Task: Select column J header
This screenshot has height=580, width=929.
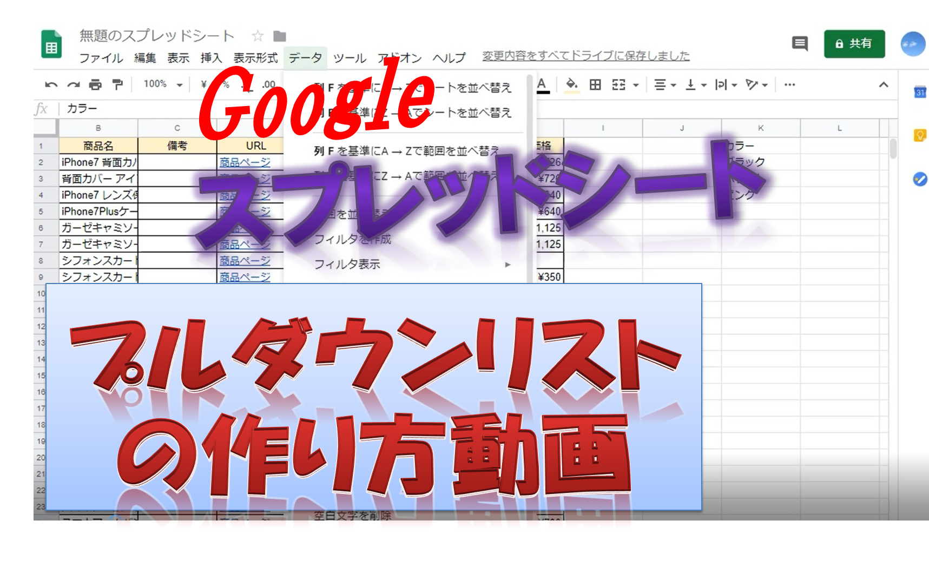Action: (x=682, y=128)
